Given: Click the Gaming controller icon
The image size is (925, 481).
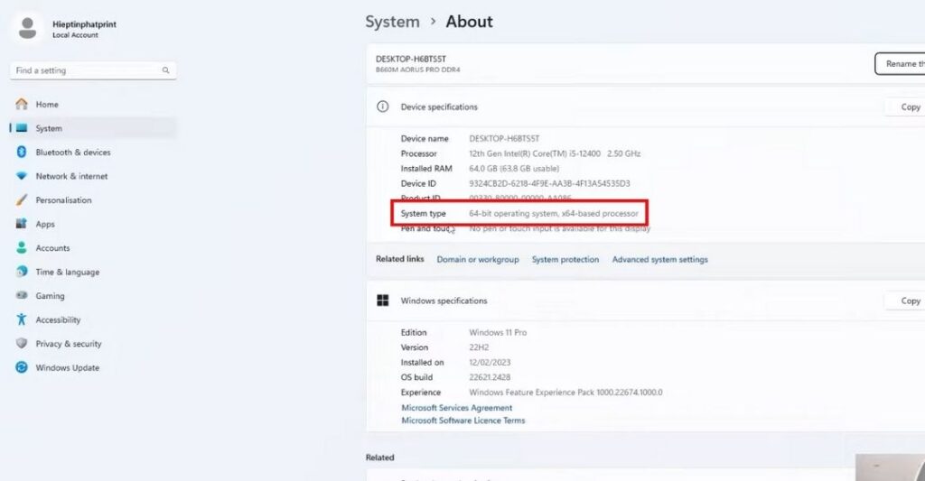Looking at the screenshot, I should (x=22, y=296).
